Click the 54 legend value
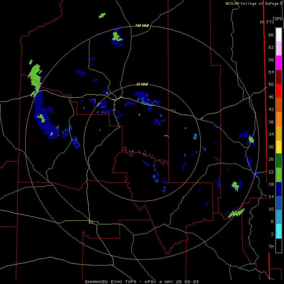 pos(271,72)
